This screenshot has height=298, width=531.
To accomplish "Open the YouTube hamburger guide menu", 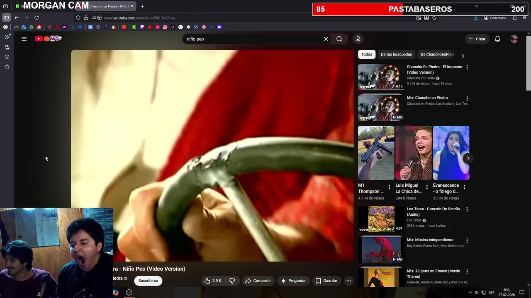I will [24, 39].
